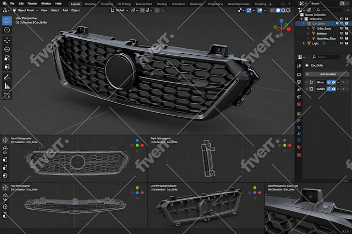Hide Light with its eye icon
This screenshot has width=352, height=234.
tap(342, 43)
